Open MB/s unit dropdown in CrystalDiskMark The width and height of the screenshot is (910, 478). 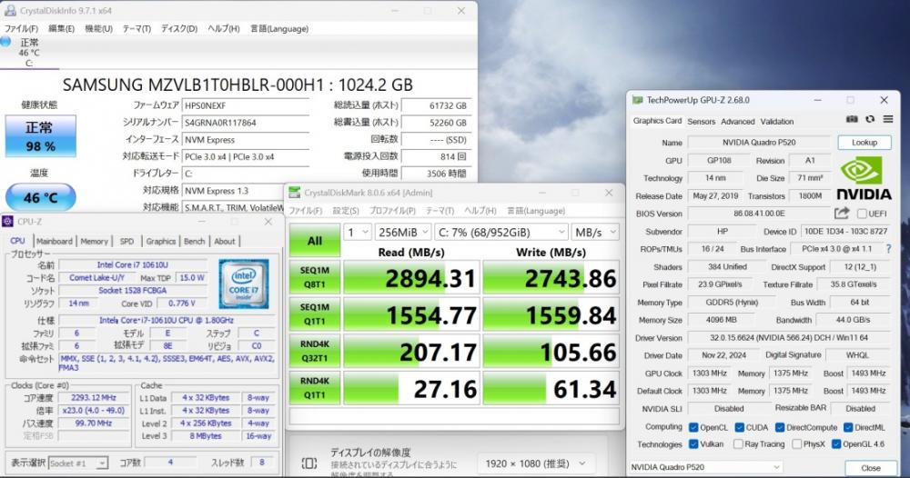click(595, 233)
